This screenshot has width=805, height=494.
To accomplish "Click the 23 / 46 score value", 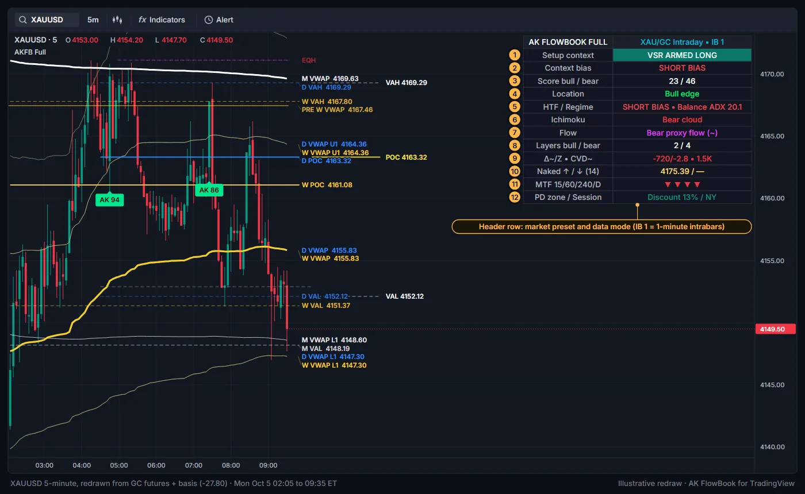I will click(x=682, y=81).
